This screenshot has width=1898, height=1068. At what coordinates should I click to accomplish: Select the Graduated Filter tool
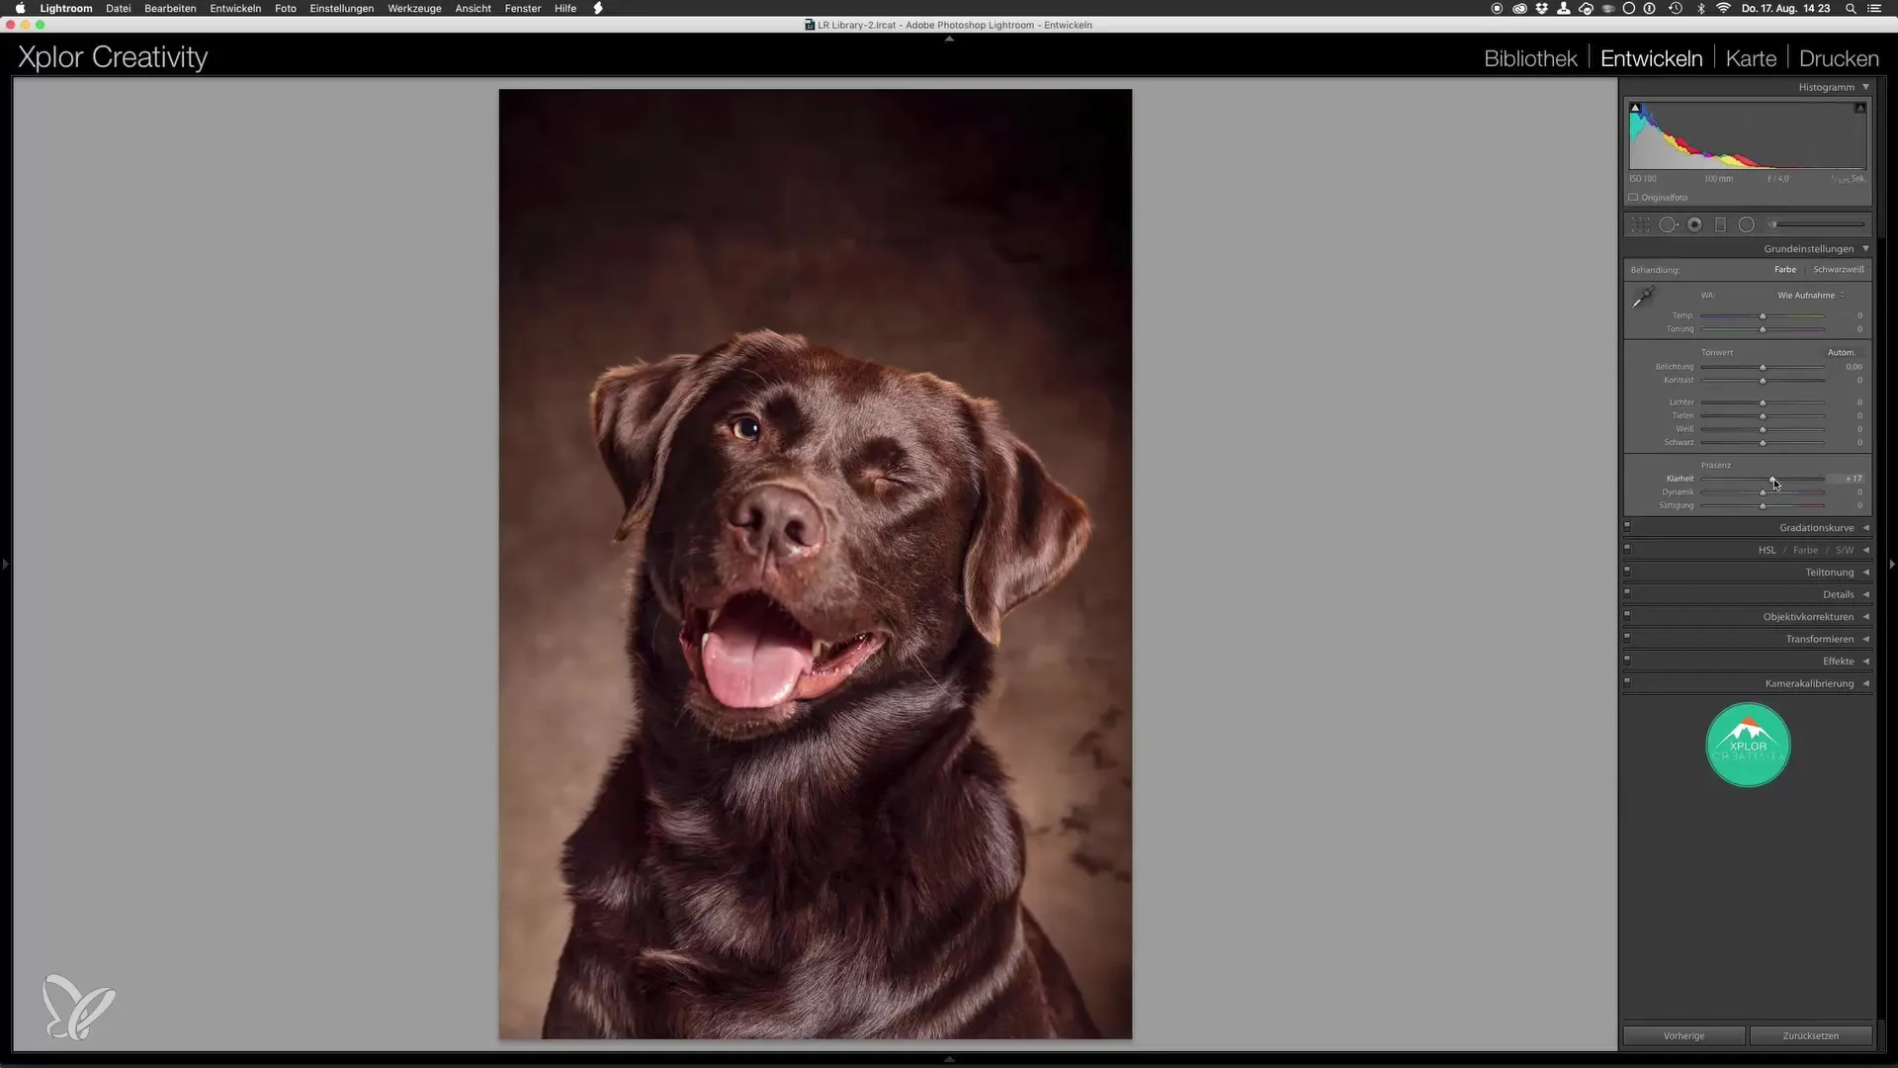[1720, 224]
